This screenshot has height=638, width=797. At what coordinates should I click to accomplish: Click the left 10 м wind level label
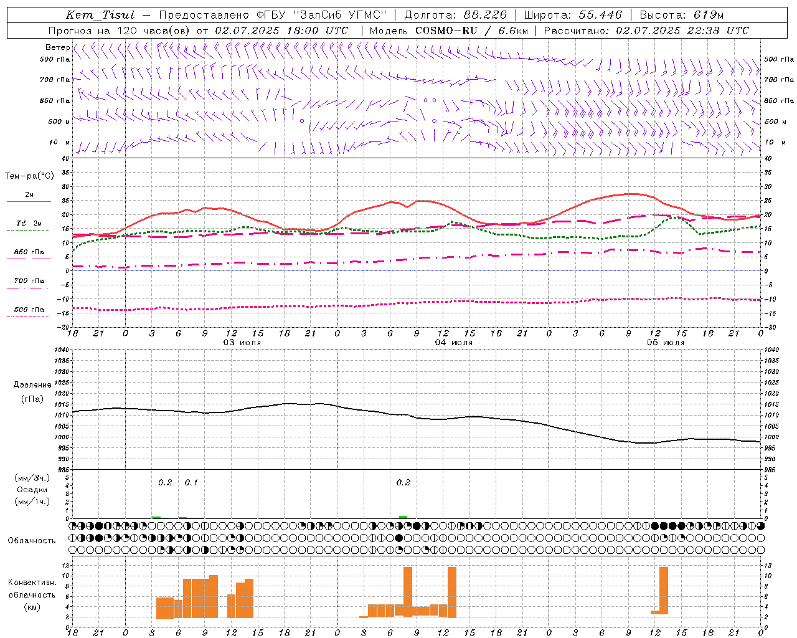click(x=60, y=143)
